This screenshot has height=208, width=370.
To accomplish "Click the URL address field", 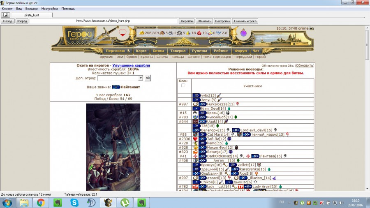I will pyautogui.click(x=103, y=21).
